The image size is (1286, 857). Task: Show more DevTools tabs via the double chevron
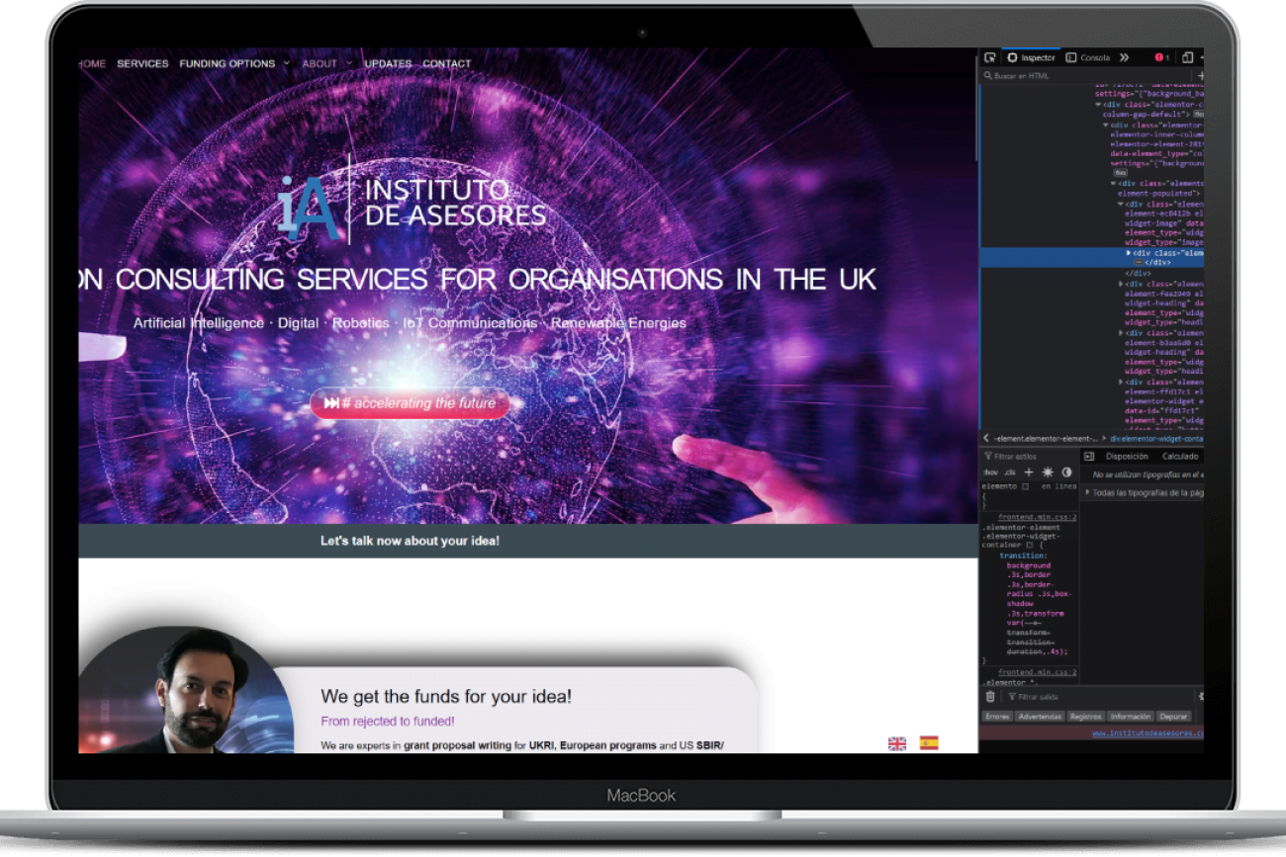pyautogui.click(x=1124, y=58)
